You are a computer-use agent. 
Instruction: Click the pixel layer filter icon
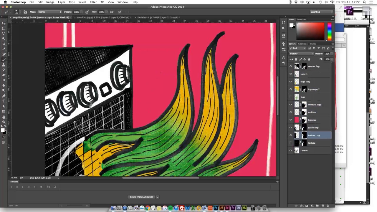tap(309, 48)
